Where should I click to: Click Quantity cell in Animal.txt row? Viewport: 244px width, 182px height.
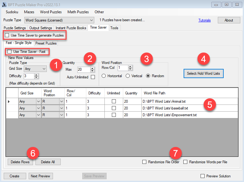[132, 101]
